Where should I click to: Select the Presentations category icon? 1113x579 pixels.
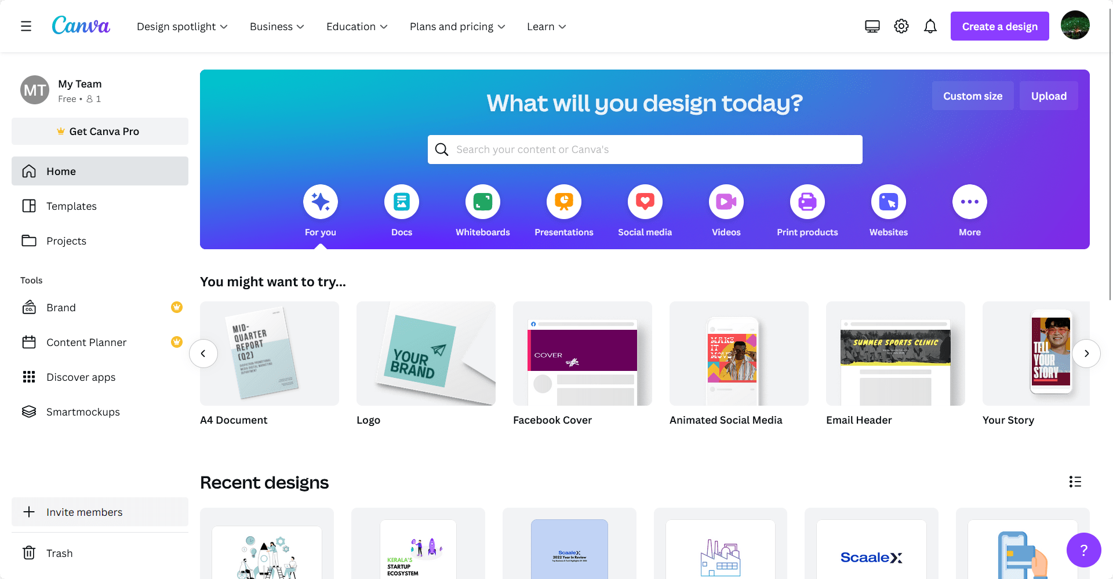563,202
